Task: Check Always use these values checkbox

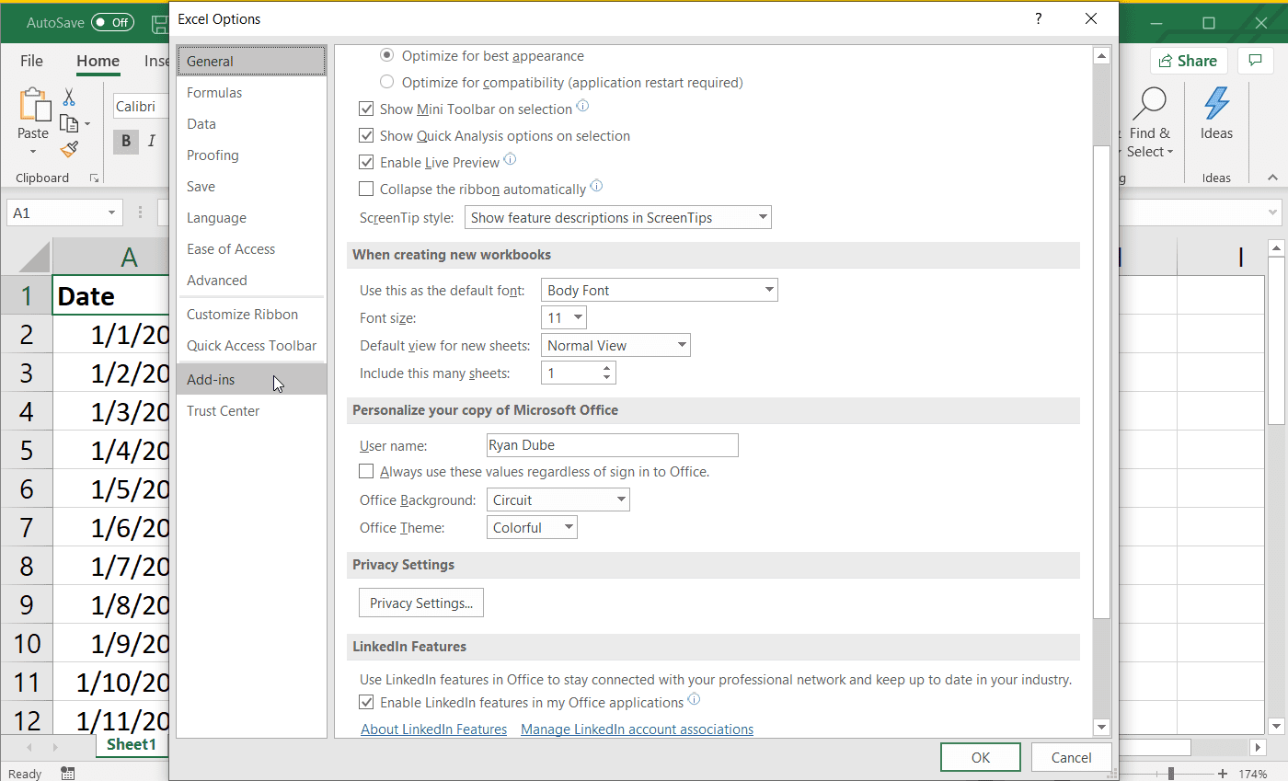Action: pos(366,472)
